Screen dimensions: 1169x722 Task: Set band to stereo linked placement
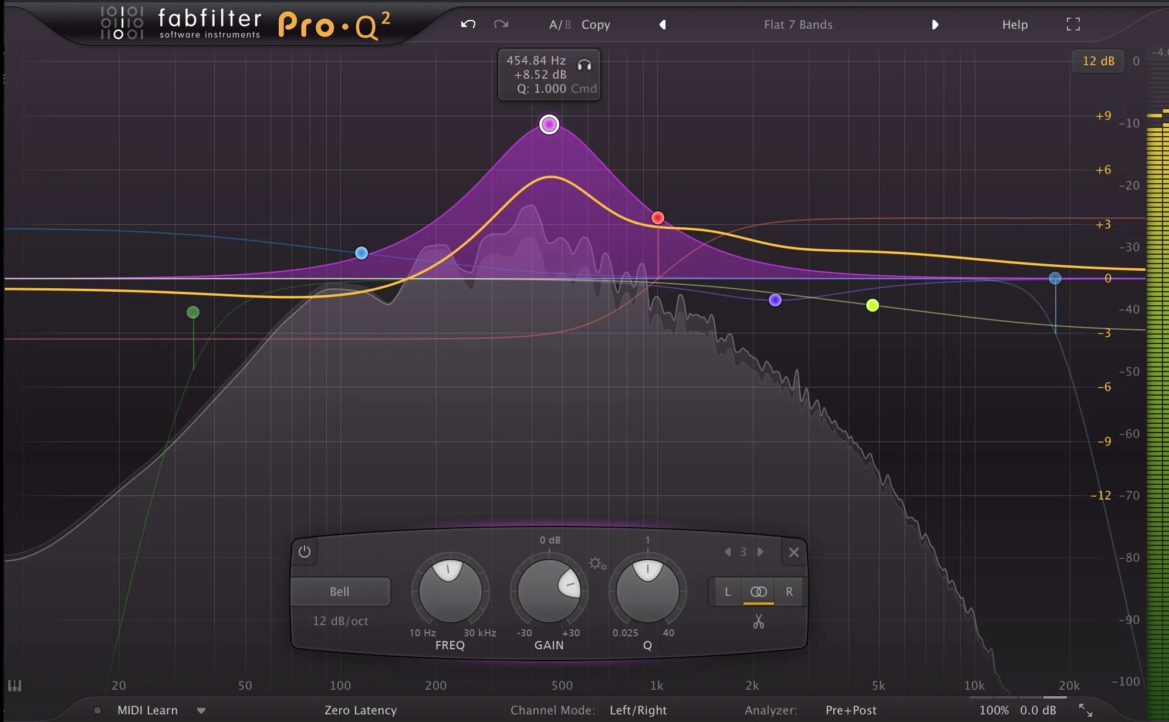(758, 592)
